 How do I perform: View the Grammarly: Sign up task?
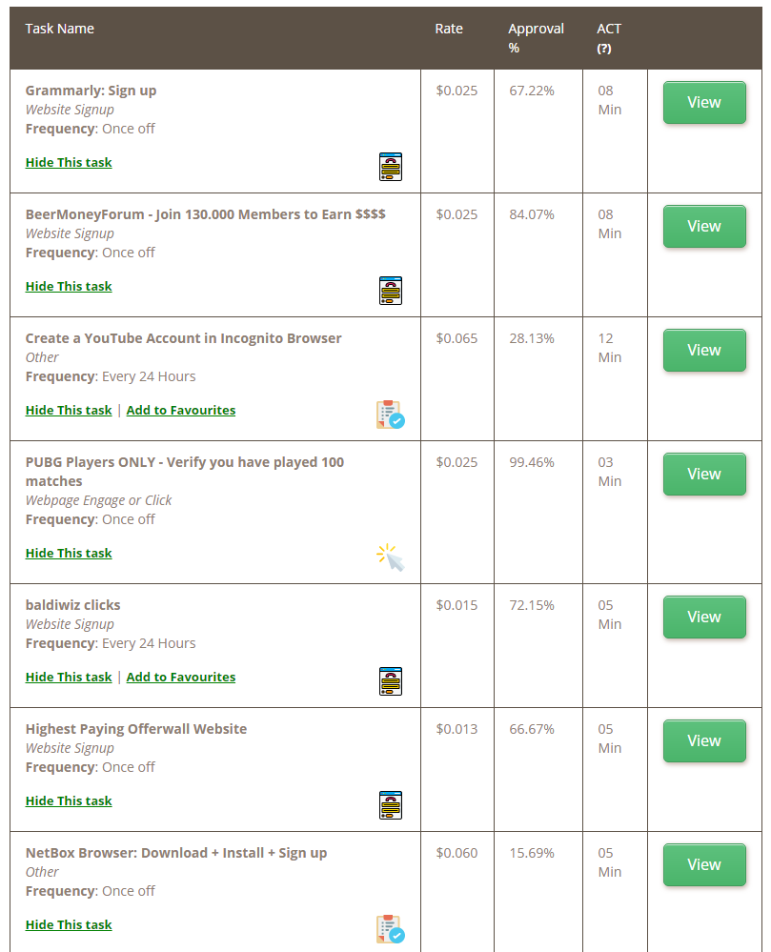click(704, 103)
